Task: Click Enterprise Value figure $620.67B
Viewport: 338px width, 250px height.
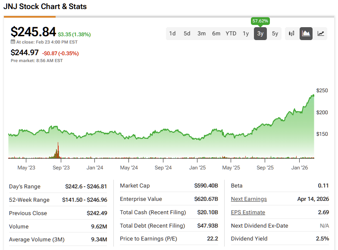Action: coord(206,199)
